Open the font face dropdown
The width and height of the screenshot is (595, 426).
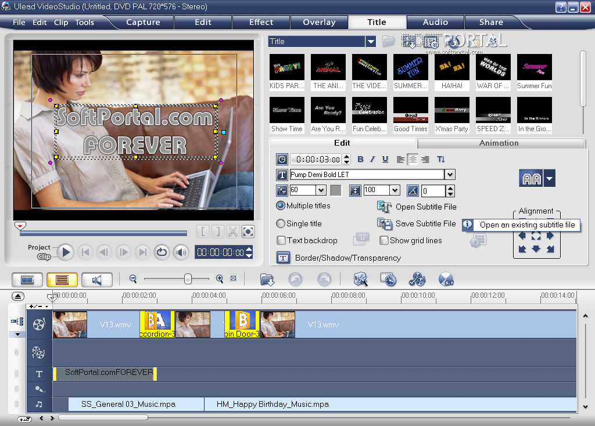(450, 174)
